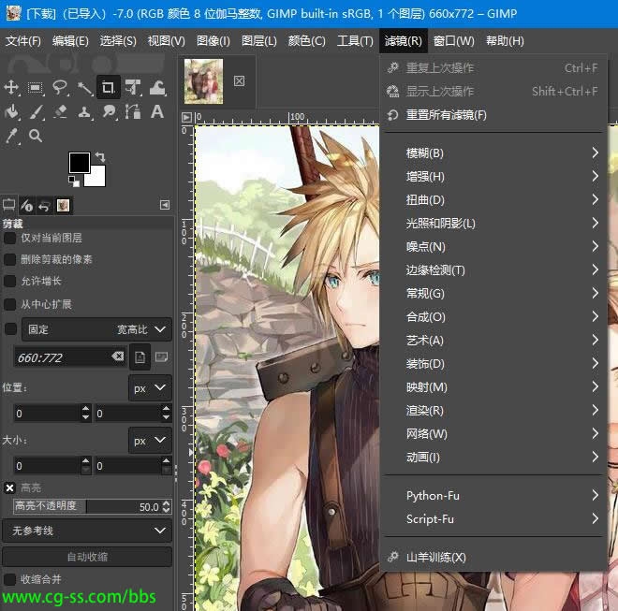Activate the Fuzzy Select wand tool
618x611 pixels.
pyautogui.click(x=85, y=88)
